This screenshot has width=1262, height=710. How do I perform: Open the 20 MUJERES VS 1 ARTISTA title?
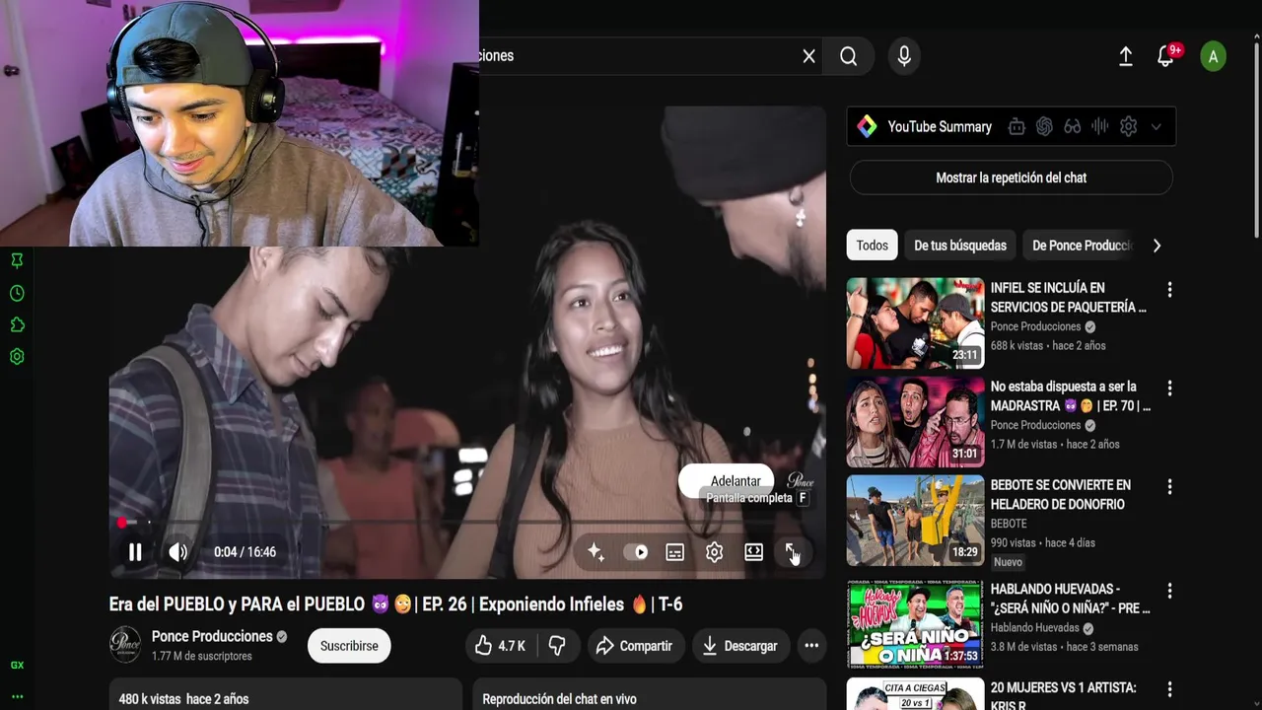pos(1064,696)
